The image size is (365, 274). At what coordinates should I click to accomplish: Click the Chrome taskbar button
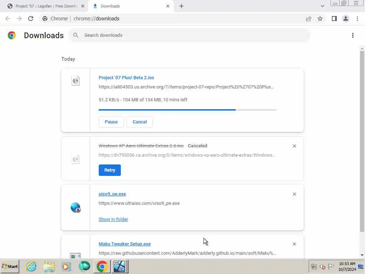click(x=102, y=266)
